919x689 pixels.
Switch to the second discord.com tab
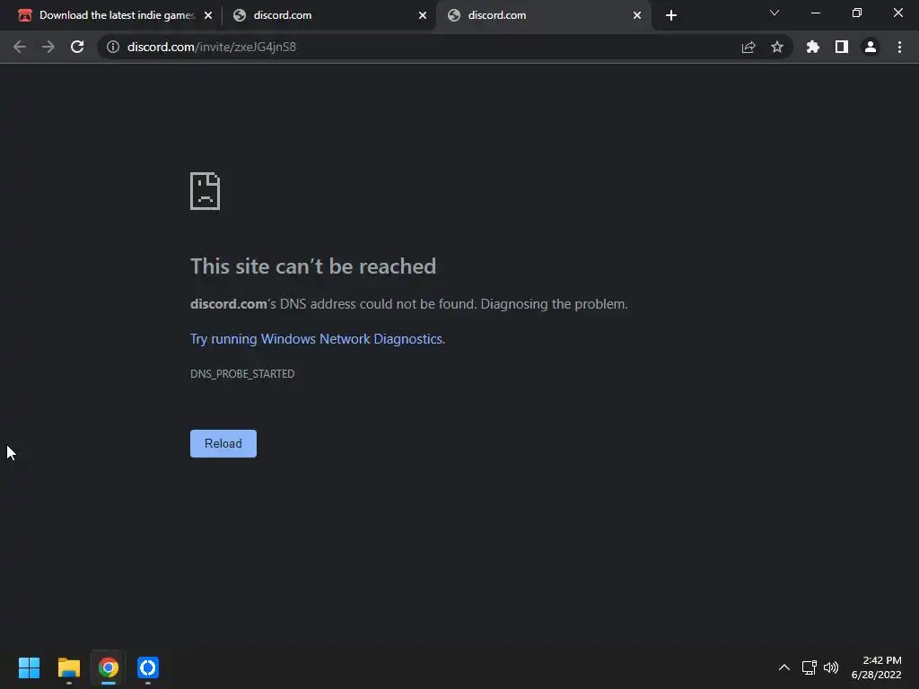point(330,15)
